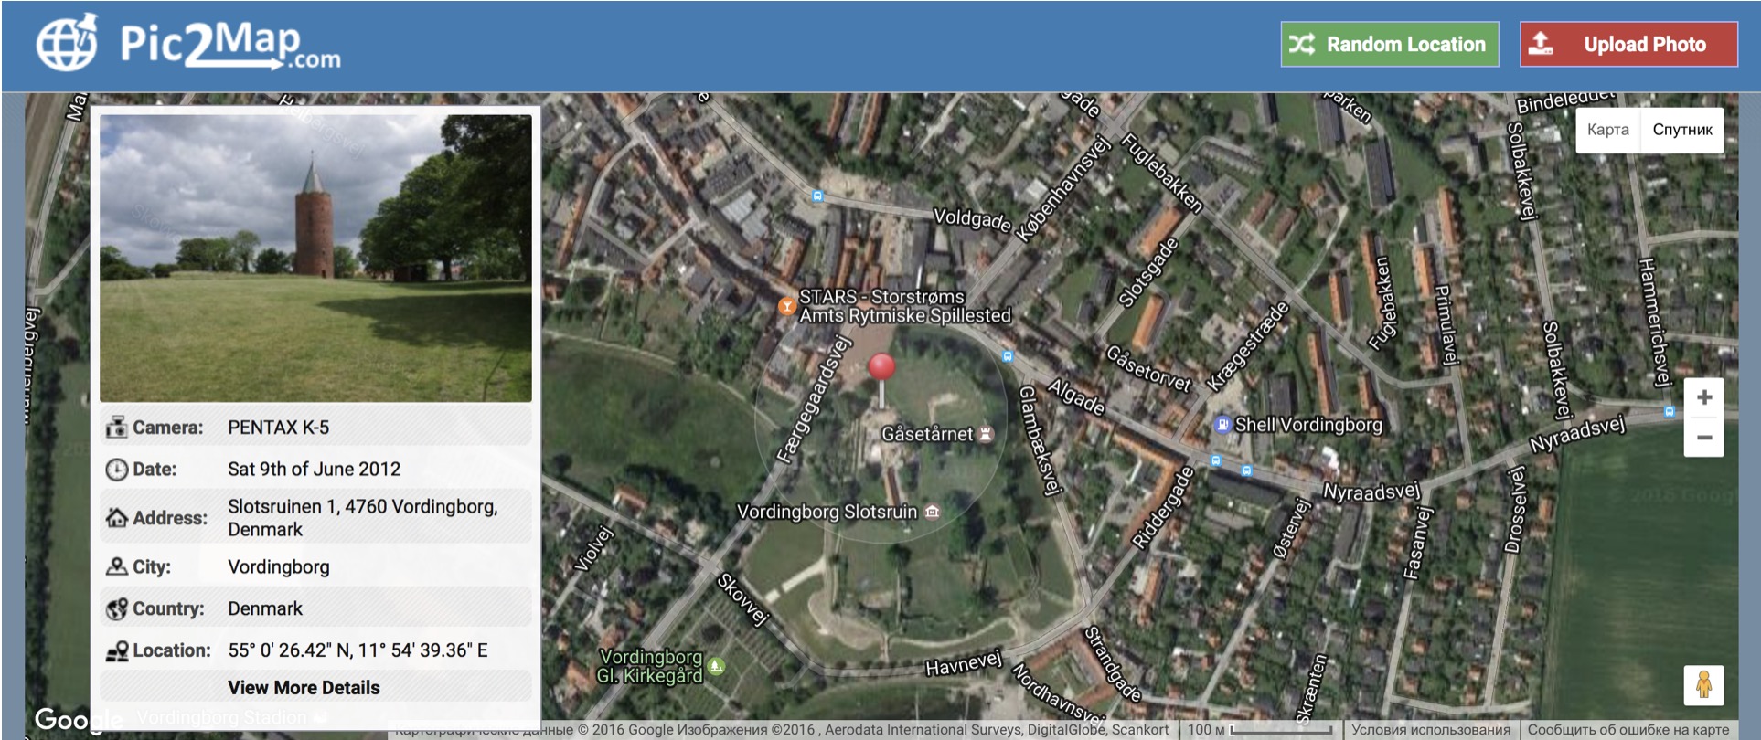Click the Random Location button
The height and width of the screenshot is (740, 1761).
tap(1390, 44)
